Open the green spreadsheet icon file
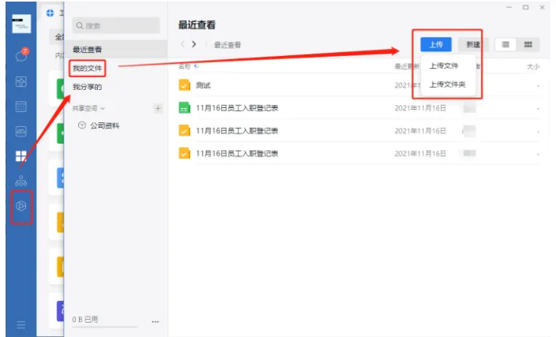 coord(184,107)
